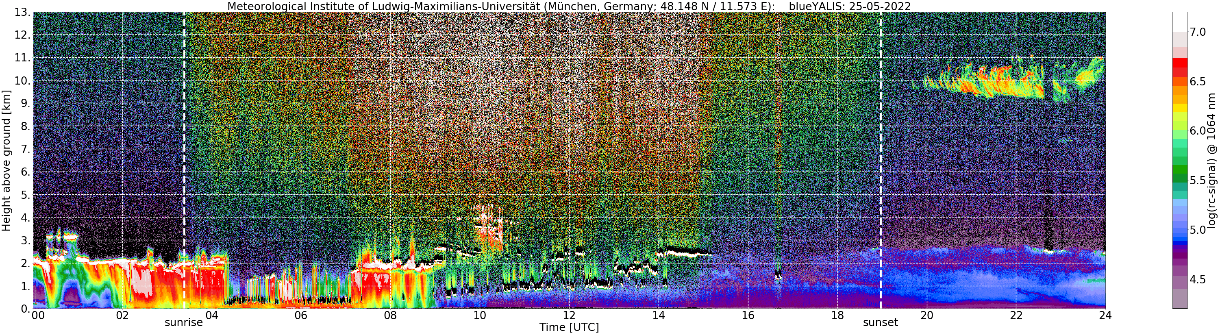Click the 'Time [UTC]' axis label
The width and height of the screenshot is (1220, 335).
pos(569,327)
